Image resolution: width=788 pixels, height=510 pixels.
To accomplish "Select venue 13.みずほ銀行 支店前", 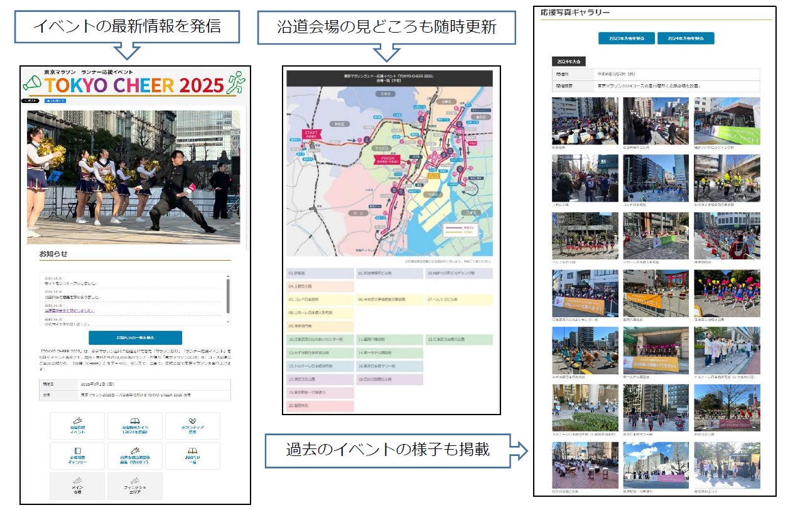I will [x=320, y=352].
